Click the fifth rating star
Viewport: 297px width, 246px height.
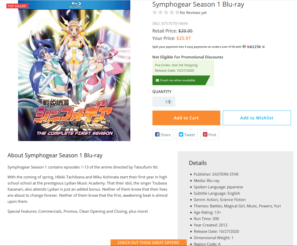tap(178, 12)
